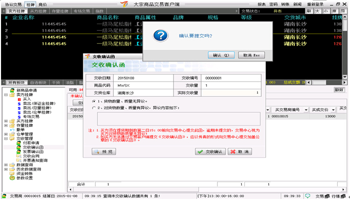Click the 交收合同 folder search icon
This screenshot has height=203, width=350.
click(x=19, y=156)
